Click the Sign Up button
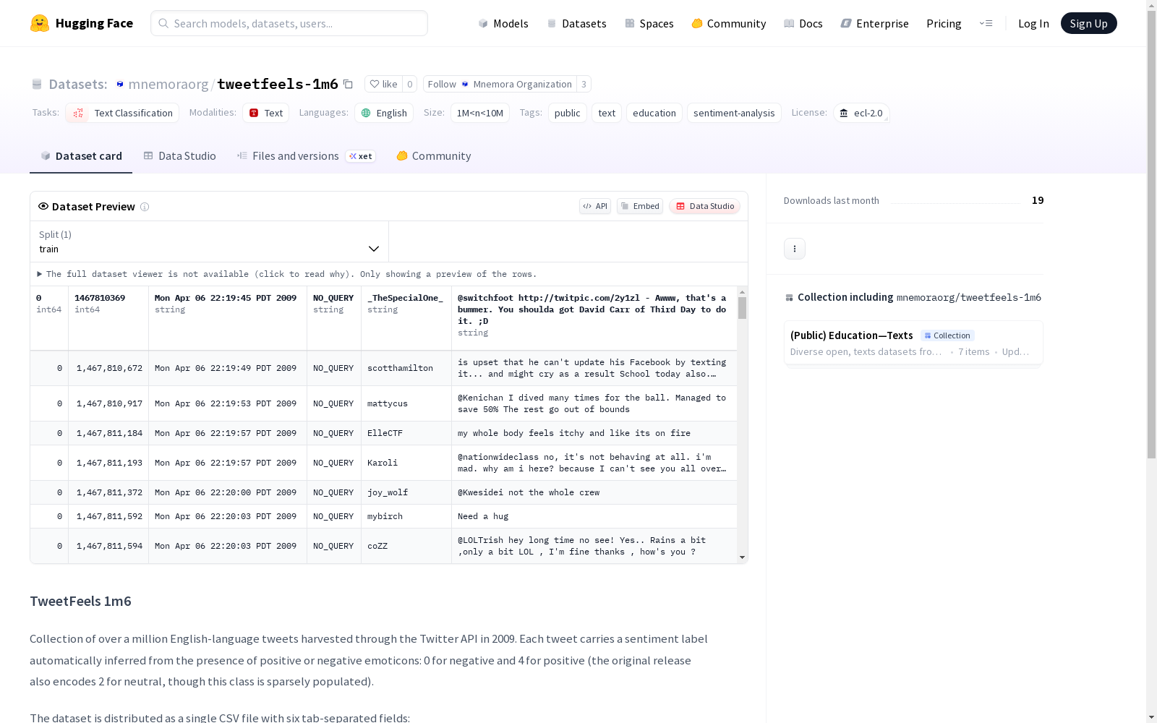Image resolution: width=1157 pixels, height=723 pixels. 1088,23
